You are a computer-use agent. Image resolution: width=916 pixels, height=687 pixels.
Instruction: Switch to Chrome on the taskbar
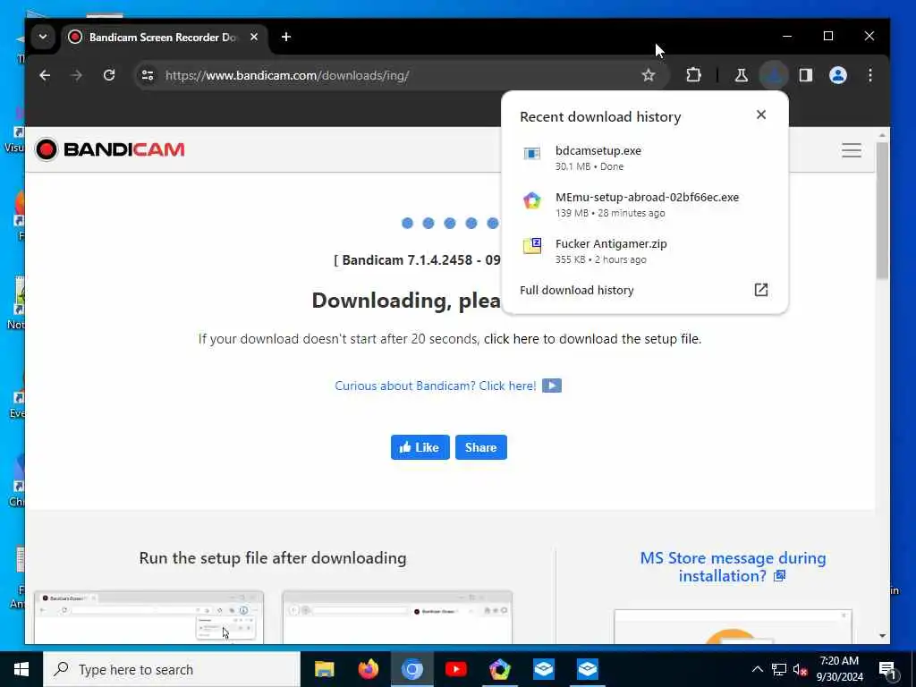pos(411,669)
